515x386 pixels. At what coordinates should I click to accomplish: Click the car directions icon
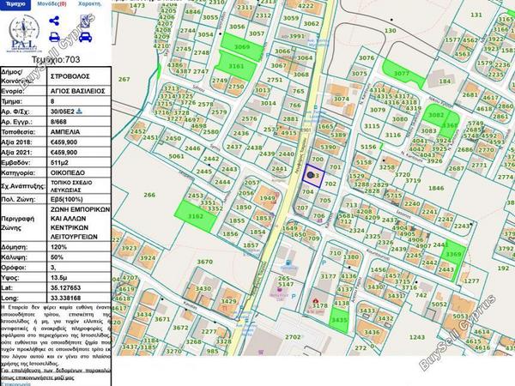coord(85,37)
